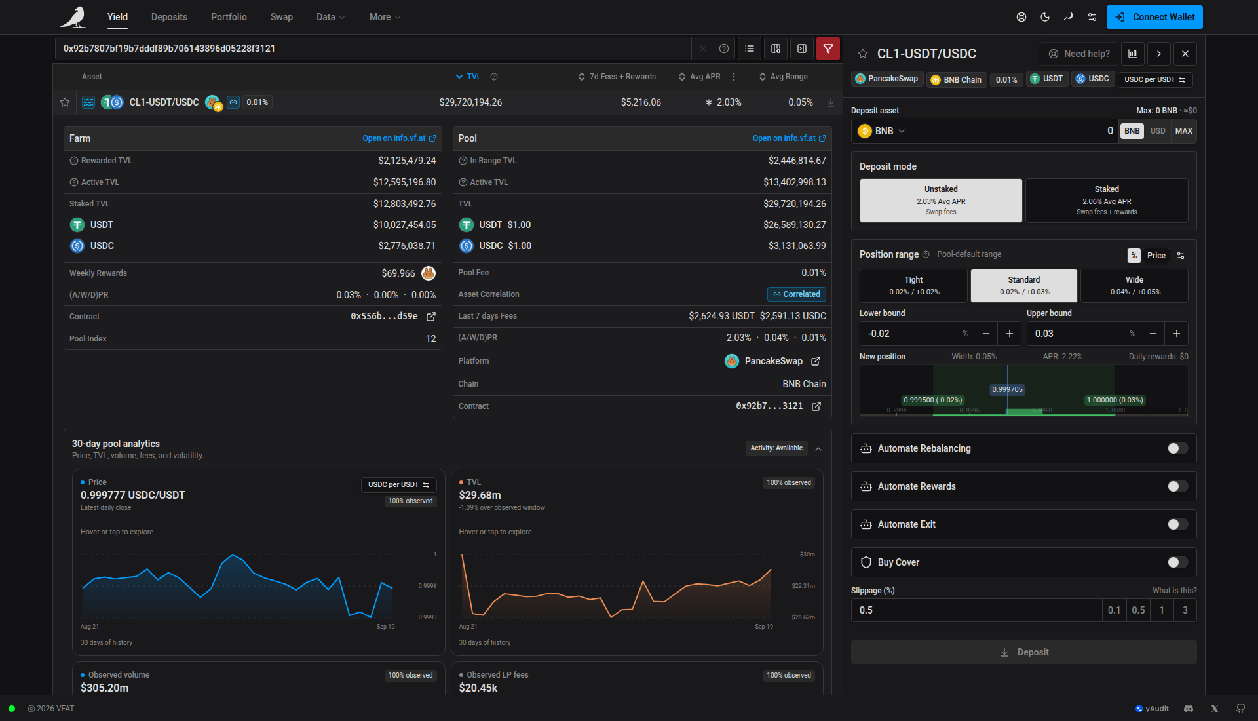
Task: Select BNB deposit unit
Action: point(1132,131)
